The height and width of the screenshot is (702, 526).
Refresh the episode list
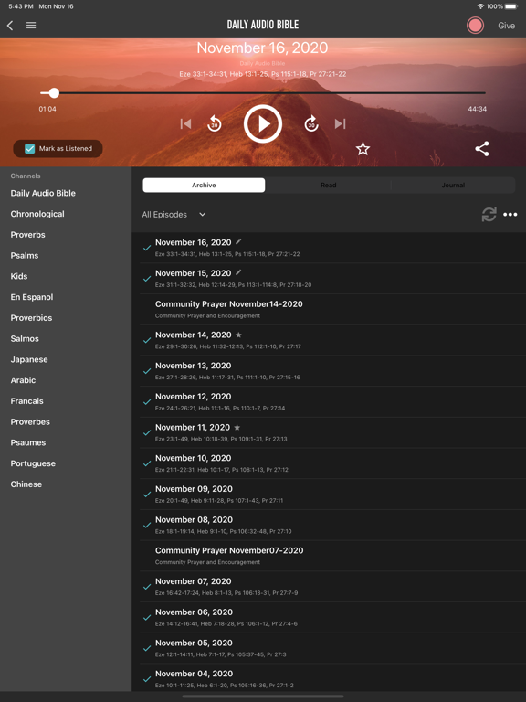[489, 215]
